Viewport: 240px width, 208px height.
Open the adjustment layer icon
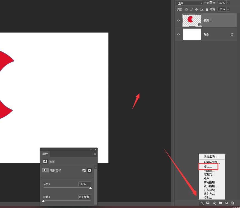coord(214,203)
